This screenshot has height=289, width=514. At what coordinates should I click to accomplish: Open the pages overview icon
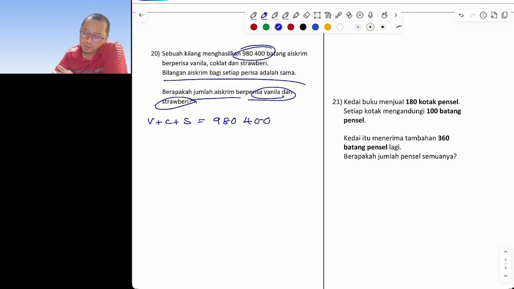pos(504,15)
